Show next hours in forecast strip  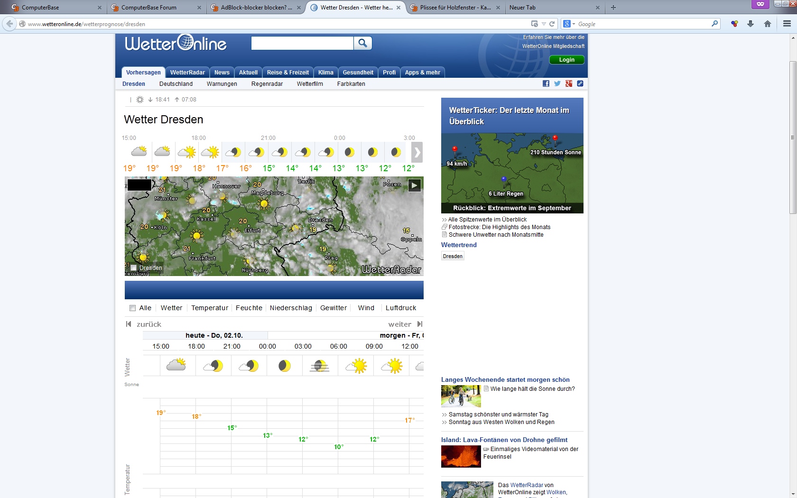tap(417, 152)
